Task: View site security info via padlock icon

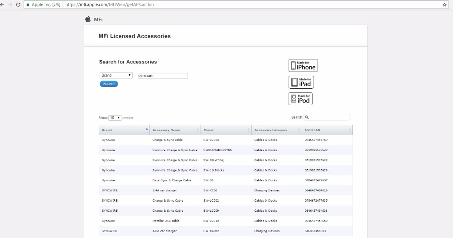Action: (28, 5)
